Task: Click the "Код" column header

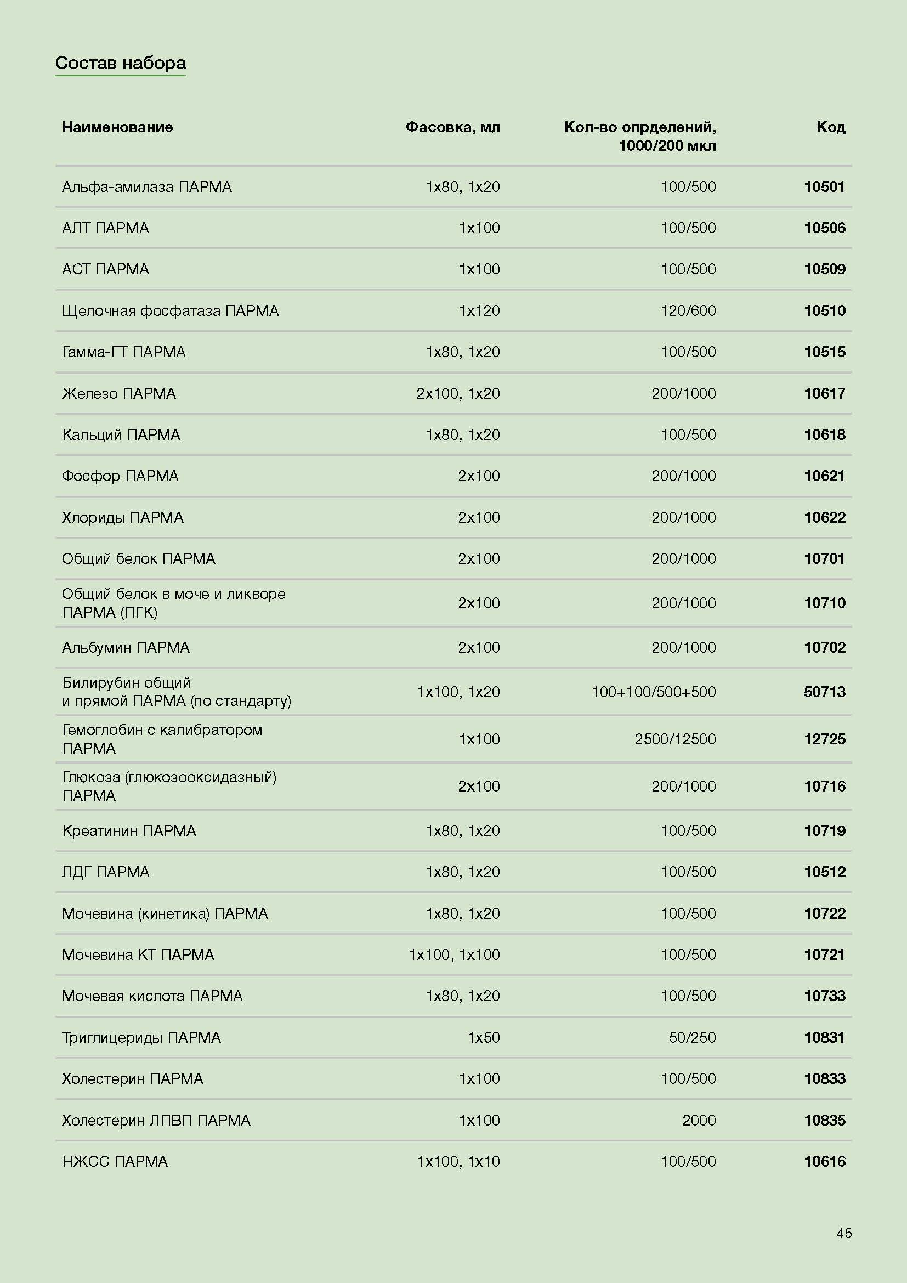Action: click(830, 127)
